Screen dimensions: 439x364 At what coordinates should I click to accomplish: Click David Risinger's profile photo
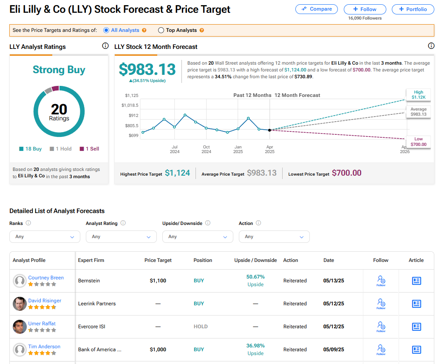(20, 304)
